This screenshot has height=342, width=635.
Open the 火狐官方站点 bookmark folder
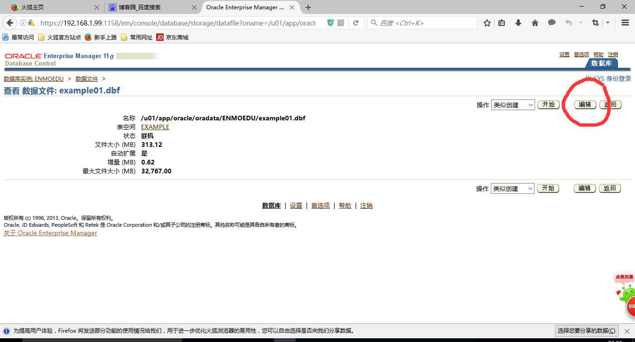pos(59,37)
